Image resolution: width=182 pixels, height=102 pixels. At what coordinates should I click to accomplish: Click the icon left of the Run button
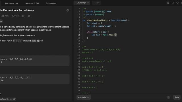168,97
